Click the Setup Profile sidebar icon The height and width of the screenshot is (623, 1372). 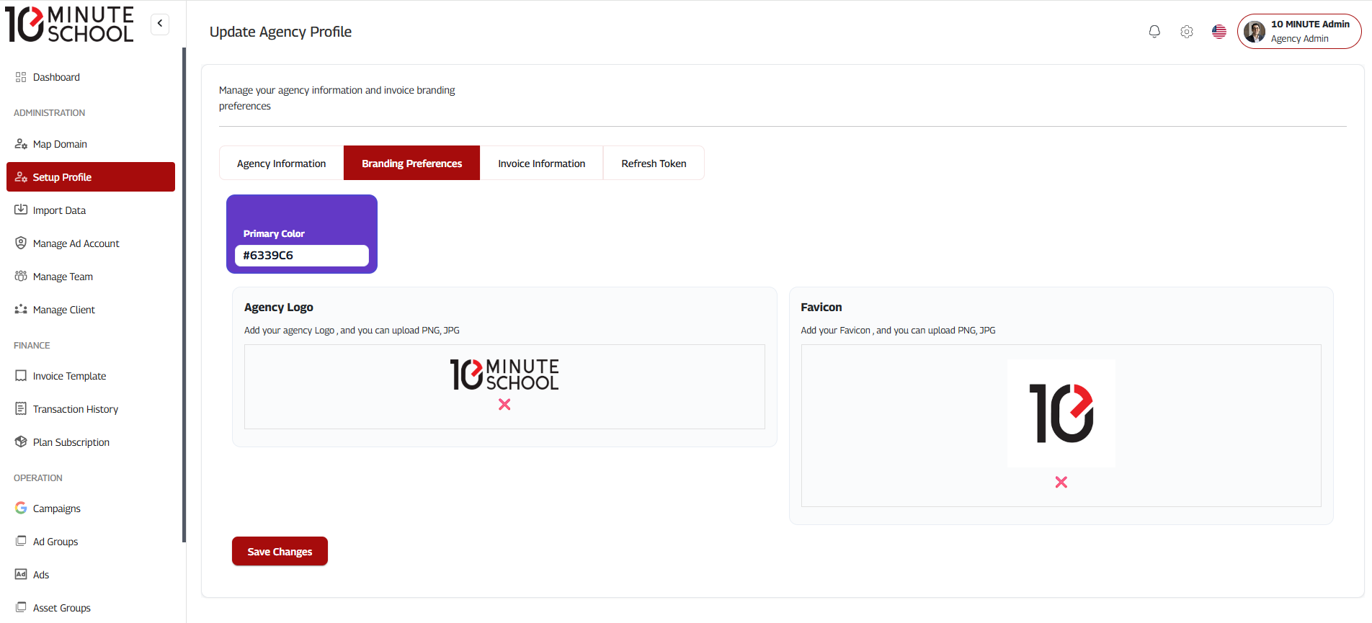[21, 177]
